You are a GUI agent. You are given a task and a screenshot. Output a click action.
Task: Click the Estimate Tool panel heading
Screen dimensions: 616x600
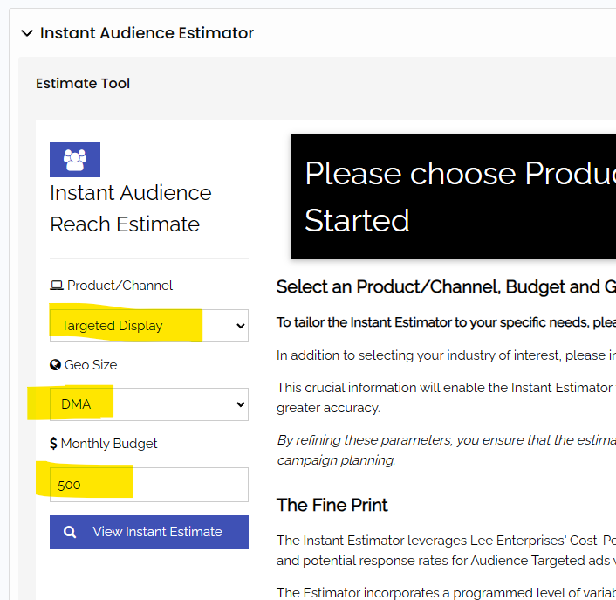pos(83,84)
